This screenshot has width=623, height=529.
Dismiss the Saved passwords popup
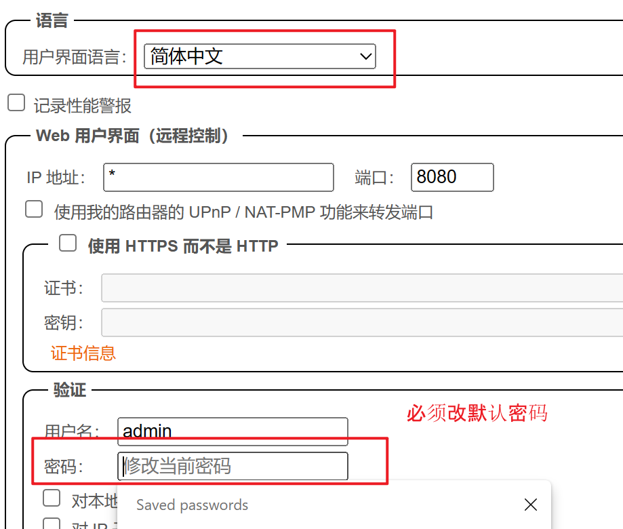point(530,505)
